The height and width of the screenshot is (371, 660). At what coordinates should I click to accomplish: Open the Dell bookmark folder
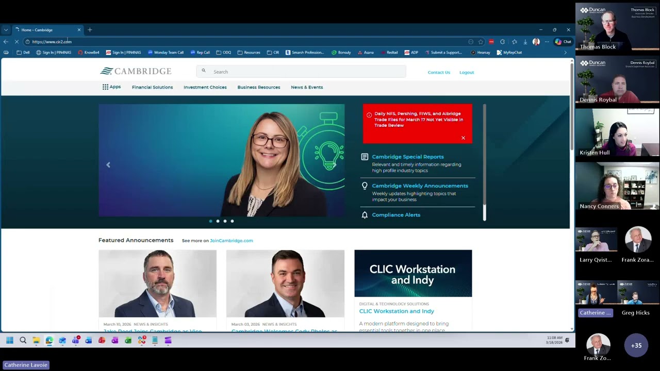coord(23,53)
